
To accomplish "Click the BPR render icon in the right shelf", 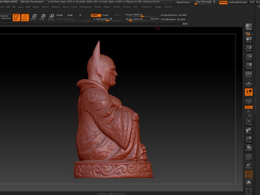I will tap(248, 27).
